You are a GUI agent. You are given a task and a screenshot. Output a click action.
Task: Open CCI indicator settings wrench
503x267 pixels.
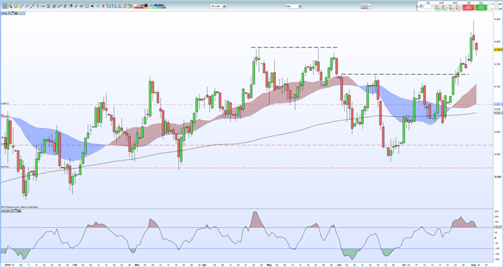pos(12,211)
